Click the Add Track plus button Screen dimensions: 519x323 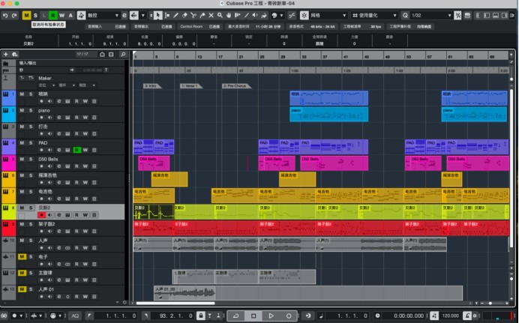[6, 54]
